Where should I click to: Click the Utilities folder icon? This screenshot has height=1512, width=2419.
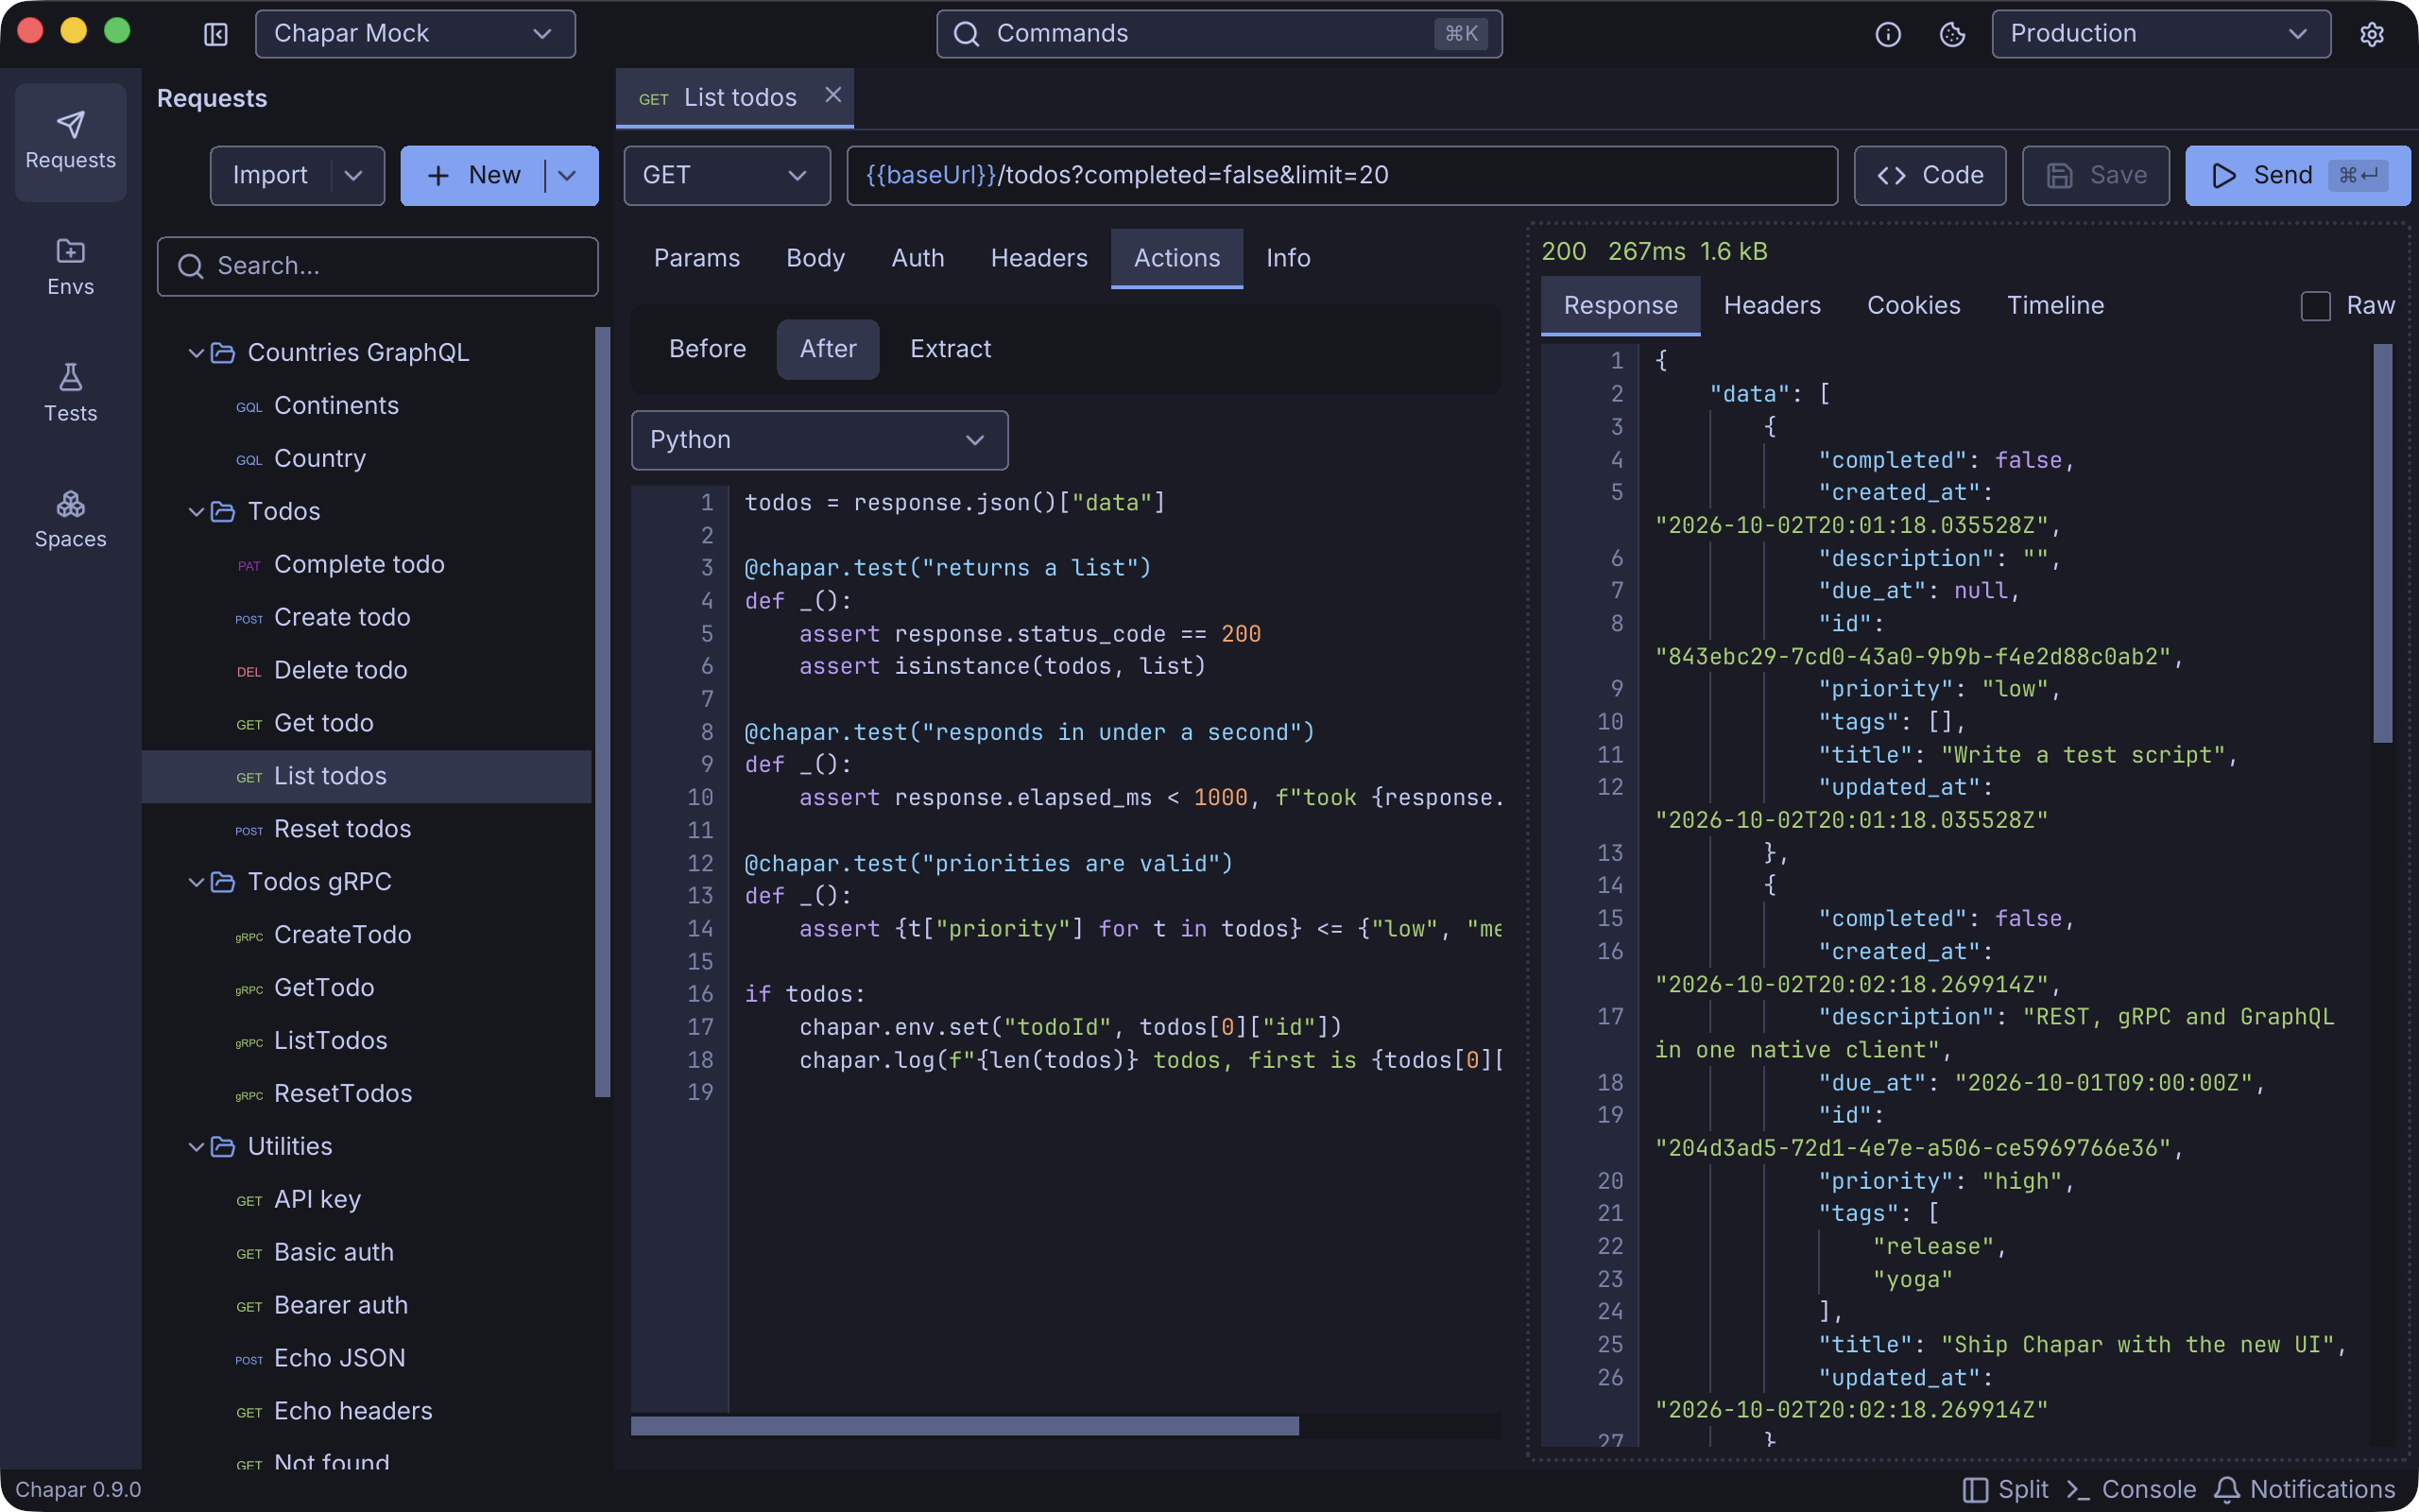tap(223, 1146)
